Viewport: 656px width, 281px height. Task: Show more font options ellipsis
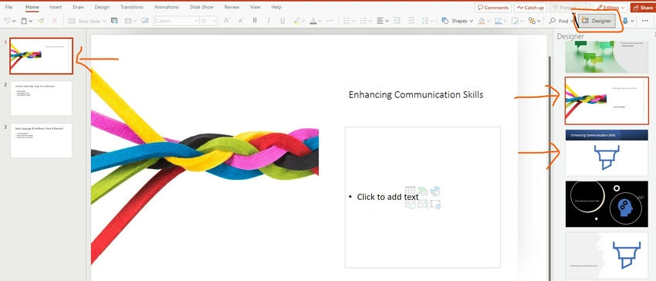pos(330,21)
